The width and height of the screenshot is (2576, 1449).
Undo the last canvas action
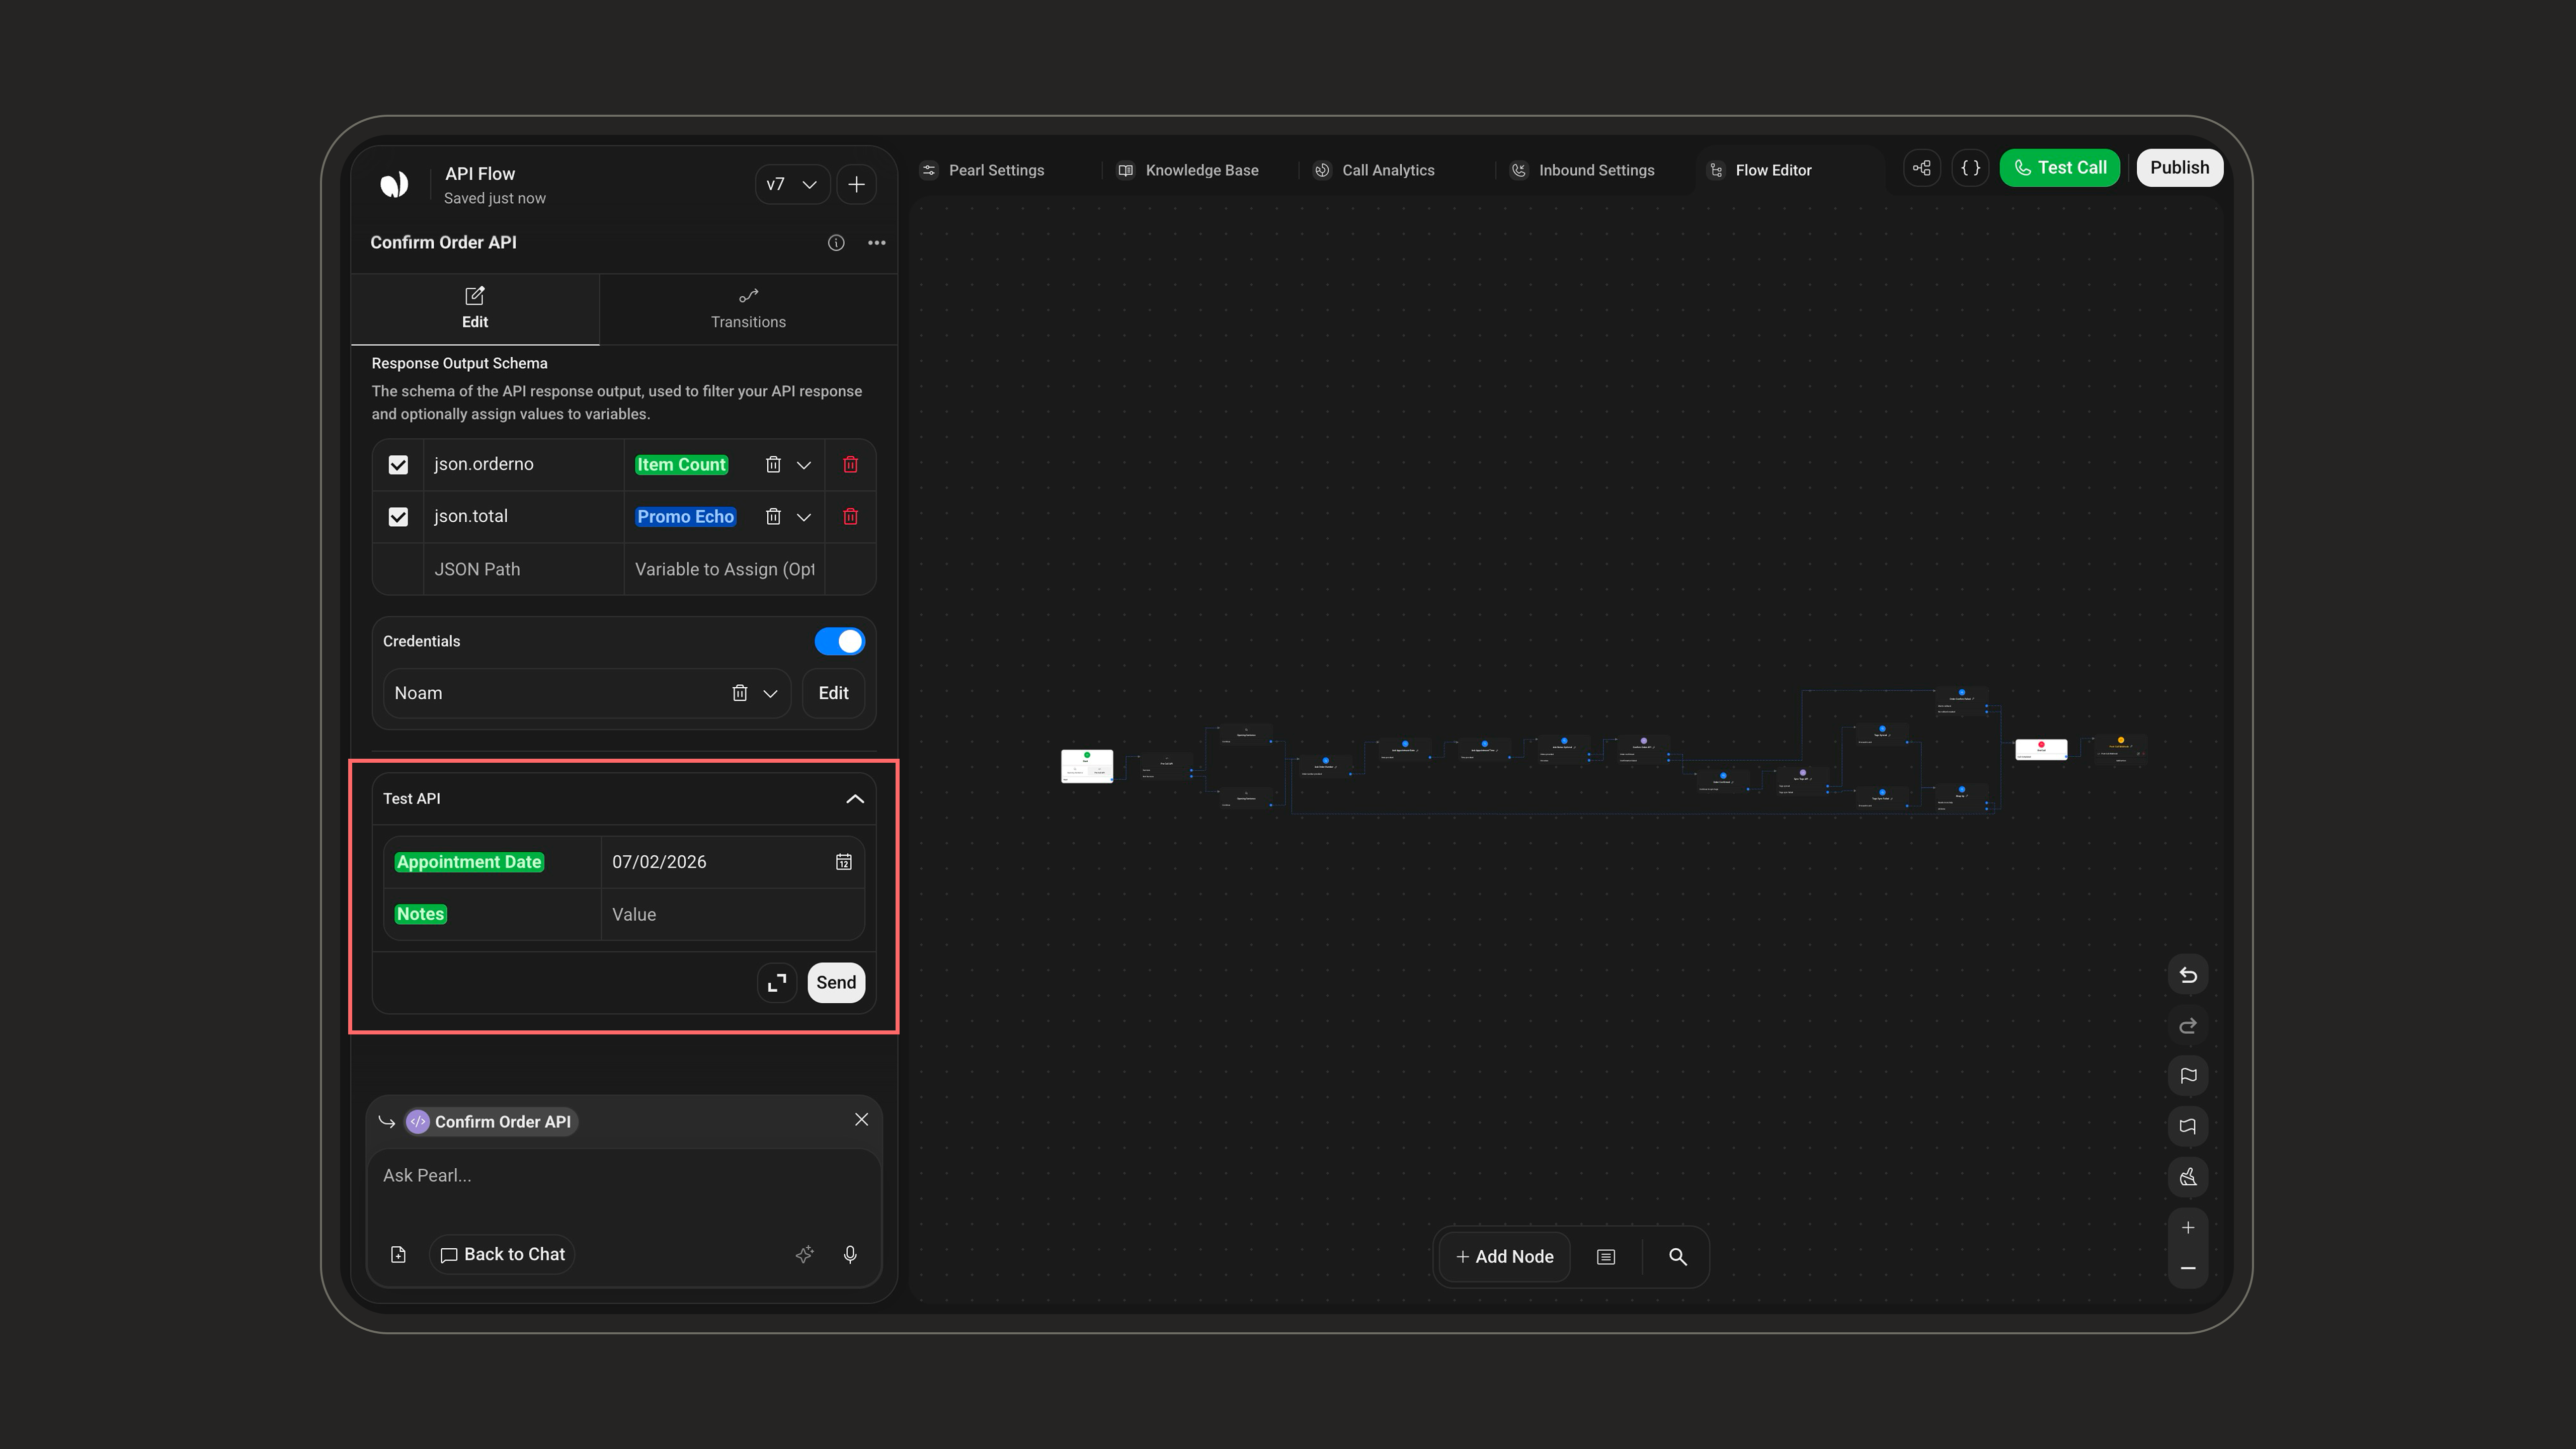(x=2188, y=975)
